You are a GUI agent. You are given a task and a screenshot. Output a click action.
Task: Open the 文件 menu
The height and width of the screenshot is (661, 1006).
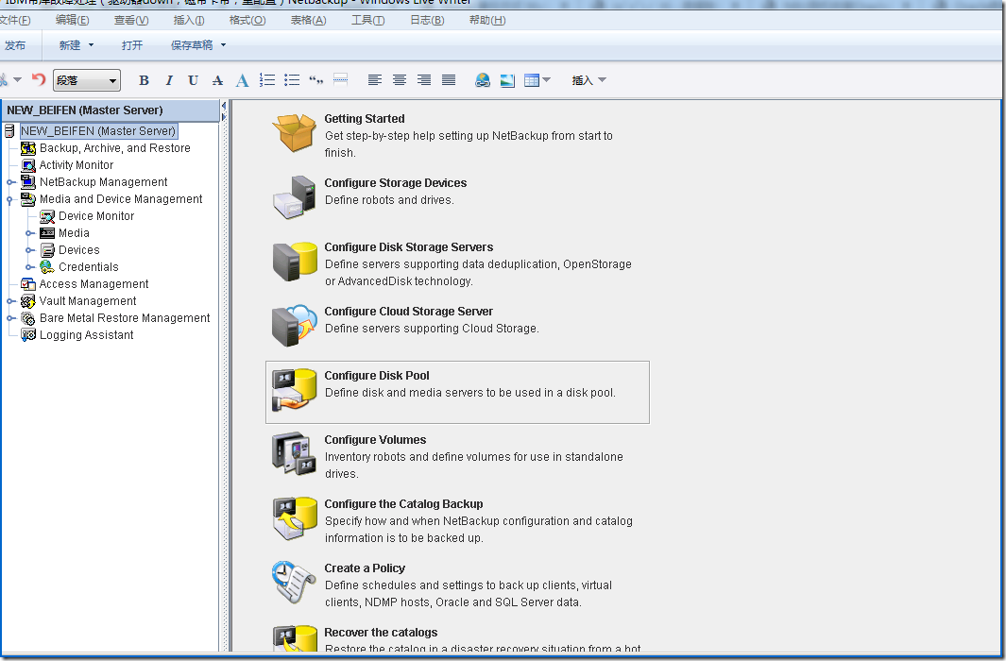[15, 20]
